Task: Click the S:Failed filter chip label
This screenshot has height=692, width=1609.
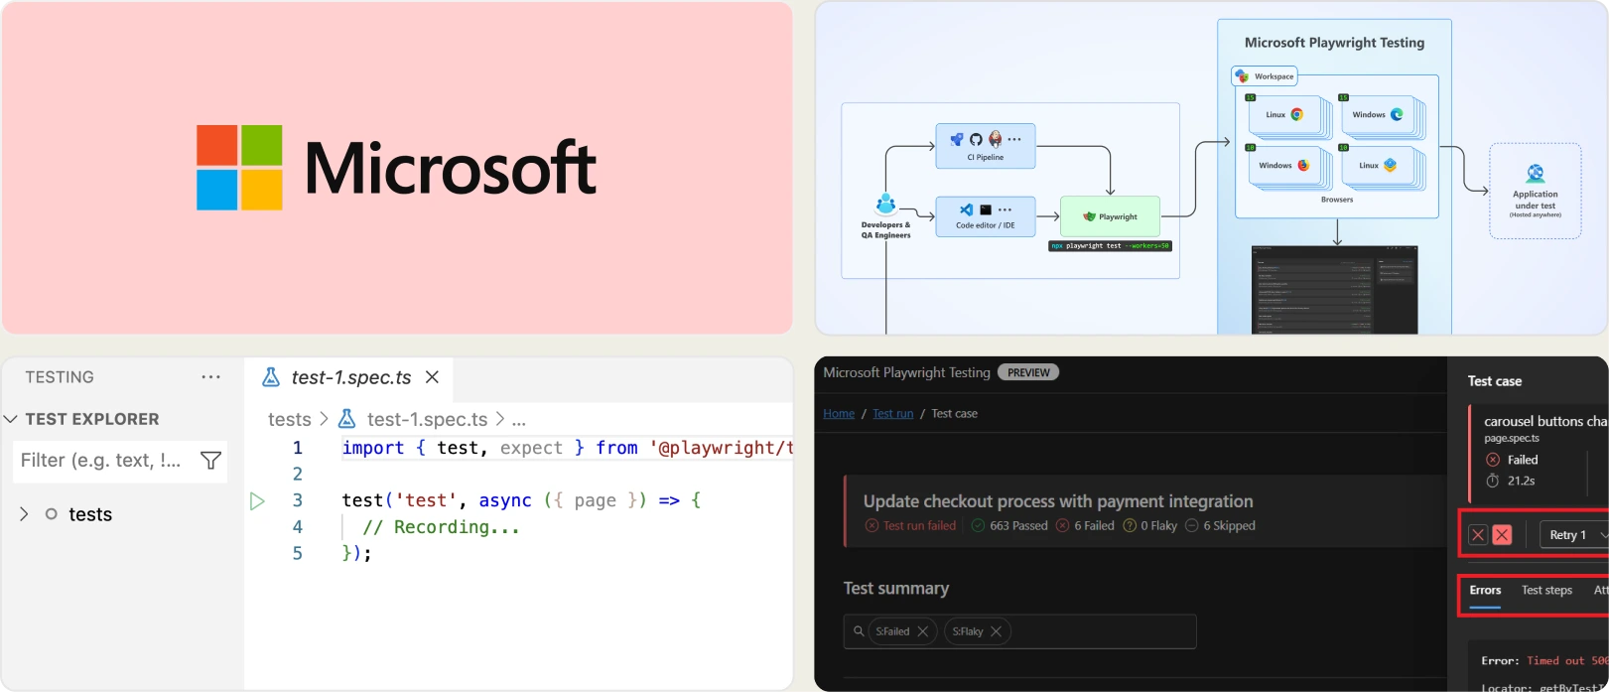Action: pos(892,631)
